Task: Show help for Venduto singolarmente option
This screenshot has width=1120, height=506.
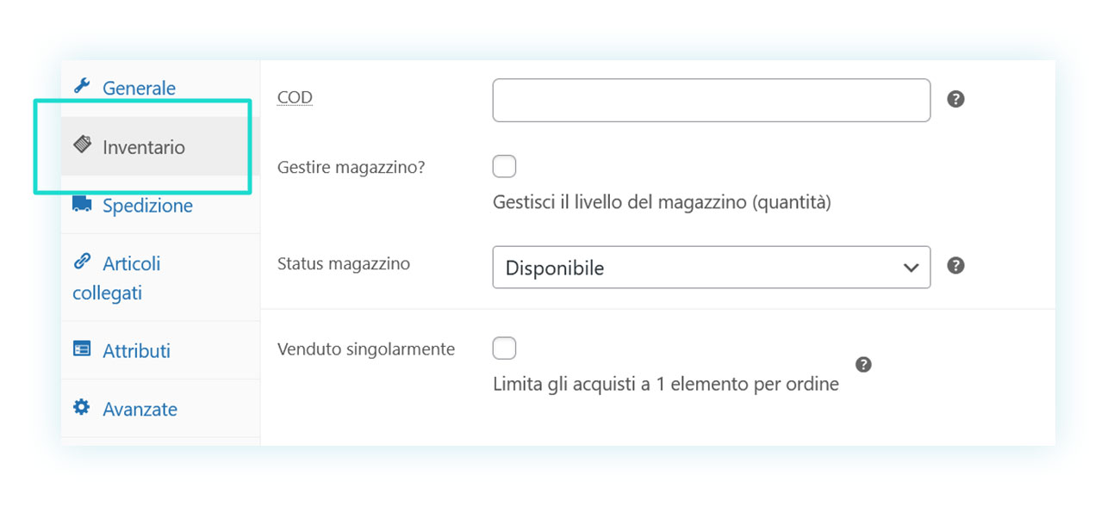Action: pos(863,365)
